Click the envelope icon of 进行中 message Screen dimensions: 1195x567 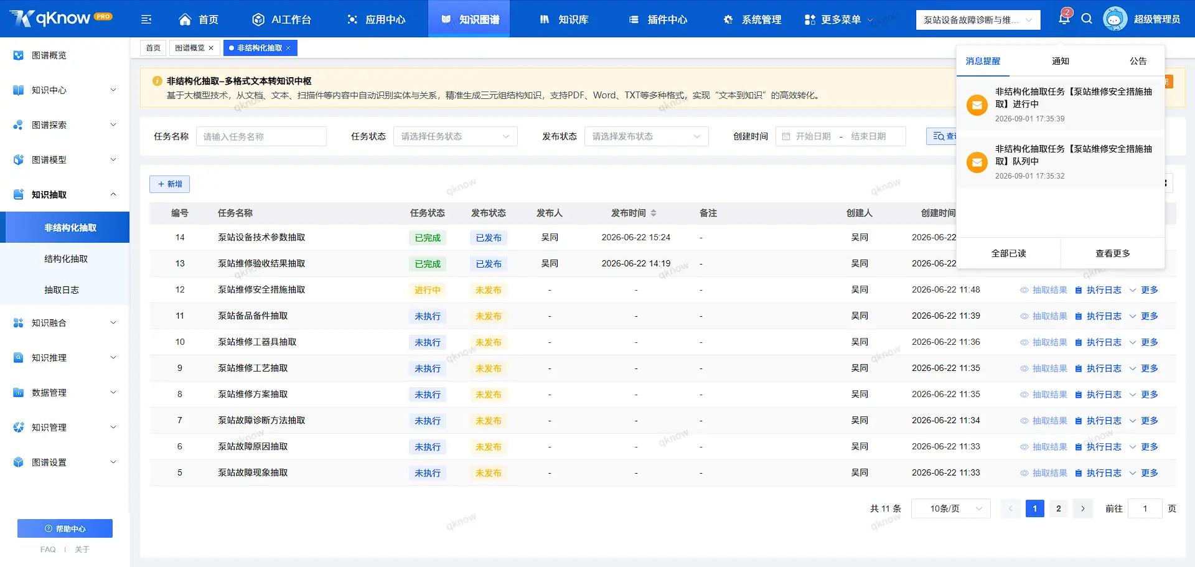click(x=977, y=105)
